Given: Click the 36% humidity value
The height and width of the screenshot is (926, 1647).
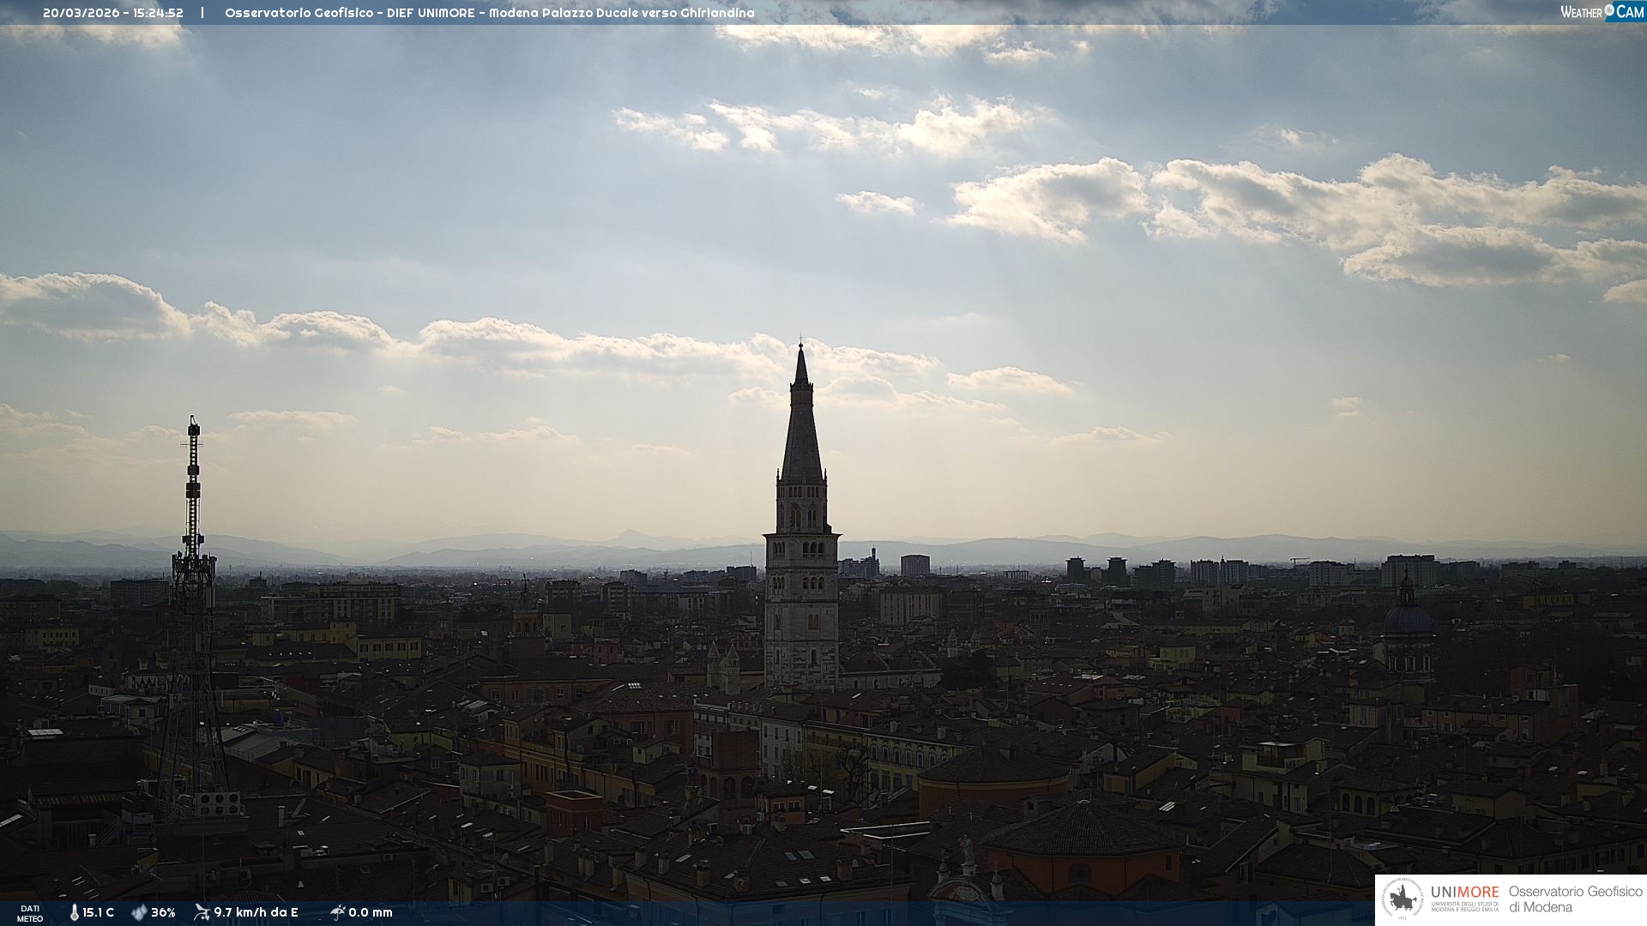Looking at the screenshot, I should (163, 912).
